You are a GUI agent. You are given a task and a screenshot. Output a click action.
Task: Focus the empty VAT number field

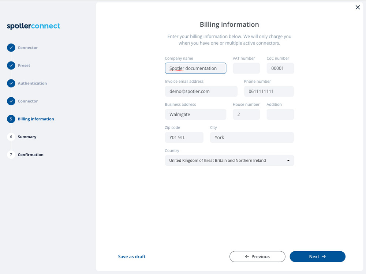click(246, 68)
